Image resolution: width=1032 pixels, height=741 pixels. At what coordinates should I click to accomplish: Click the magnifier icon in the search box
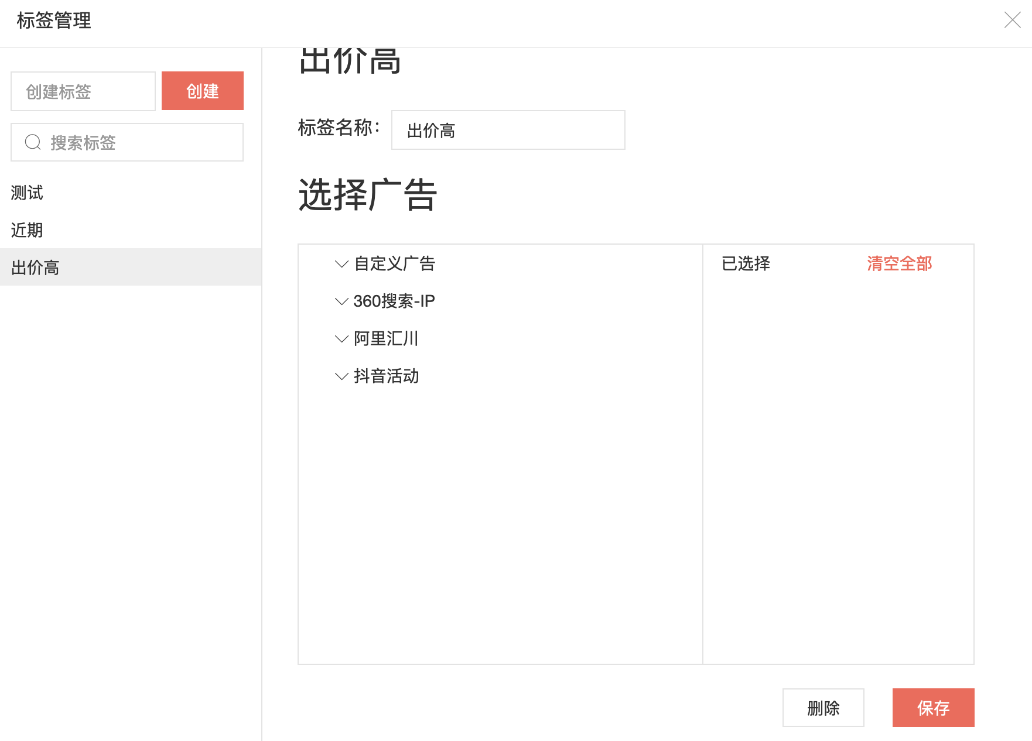pyautogui.click(x=33, y=142)
